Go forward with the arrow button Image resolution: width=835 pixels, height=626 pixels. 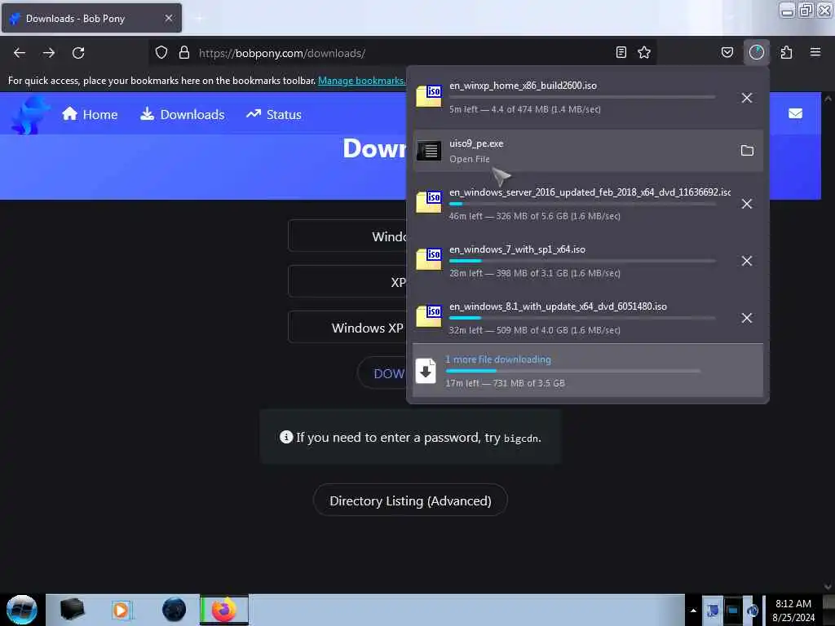[49, 53]
